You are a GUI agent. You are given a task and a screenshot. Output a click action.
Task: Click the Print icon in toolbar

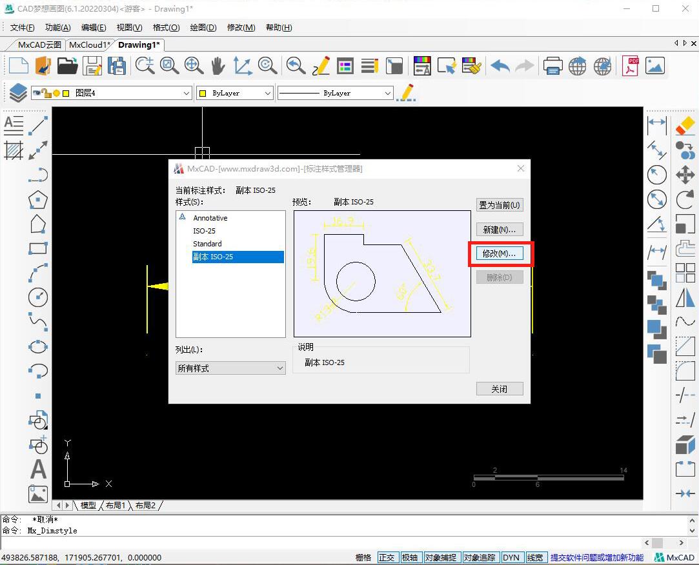pyautogui.click(x=552, y=66)
